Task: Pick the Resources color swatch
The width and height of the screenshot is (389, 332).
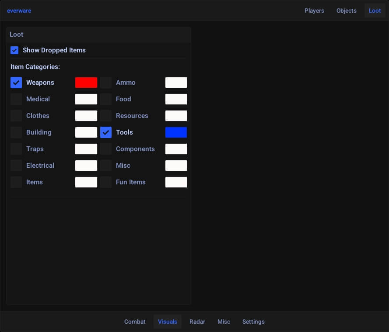Action: pyautogui.click(x=176, y=116)
